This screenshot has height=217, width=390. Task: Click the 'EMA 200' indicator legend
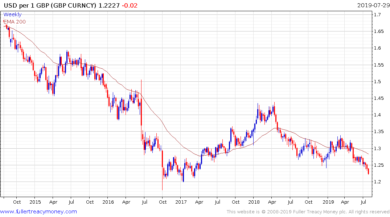[x=15, y=22]
